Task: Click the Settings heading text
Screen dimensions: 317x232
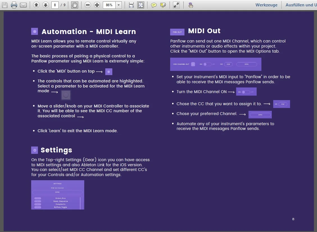Action: pyautogui.click(x=56, y=150)
